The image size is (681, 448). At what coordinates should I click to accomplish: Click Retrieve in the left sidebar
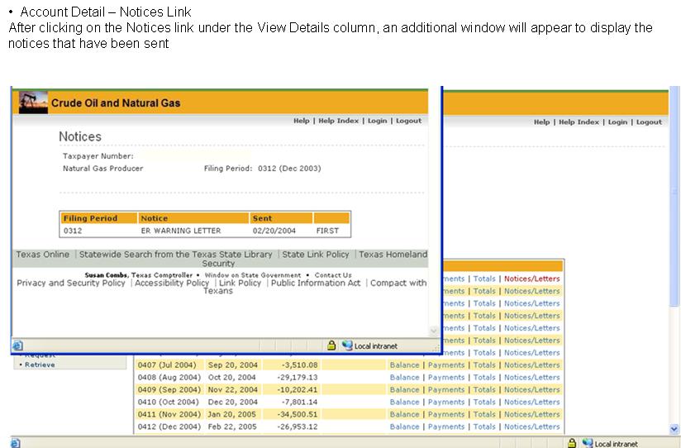(40, 365)
